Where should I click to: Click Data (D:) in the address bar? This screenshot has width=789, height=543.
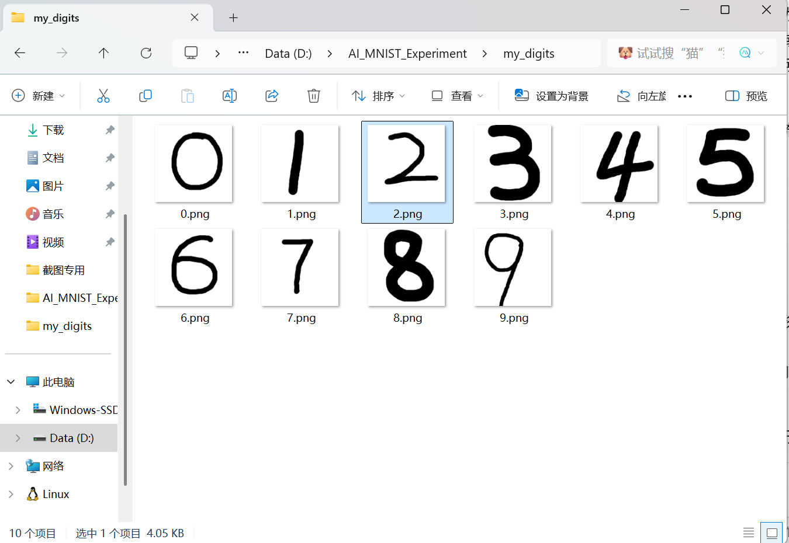click(x=288, y=54)
